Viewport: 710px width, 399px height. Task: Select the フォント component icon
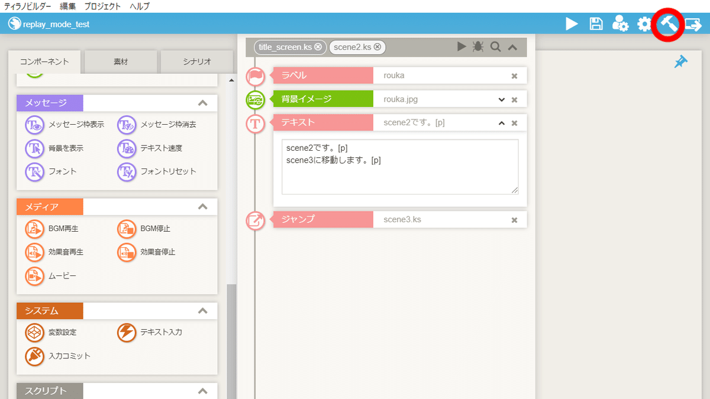tap(35, 171)
